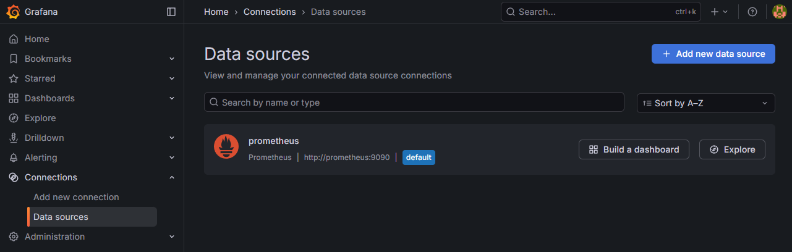Click the Prometheus flame logo
Screen dimensions: 792x252
pyautogui.click(x=226, y=146)
